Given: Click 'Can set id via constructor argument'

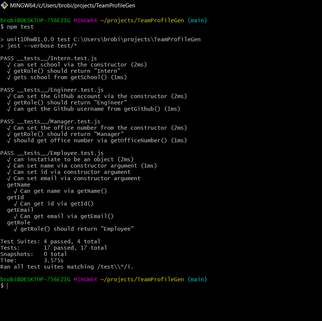Looking at the screenshot, I should click(69, 172).
